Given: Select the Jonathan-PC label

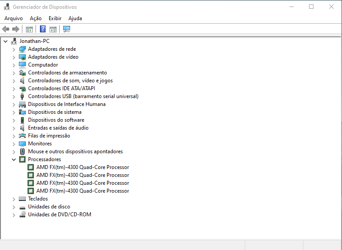Looking at the screenshot, I should pos(35,41).
